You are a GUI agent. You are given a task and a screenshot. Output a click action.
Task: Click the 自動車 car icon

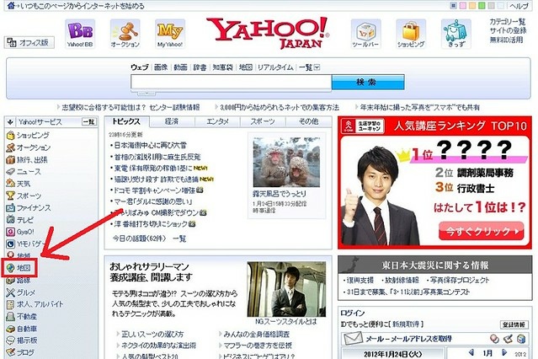[x=11, y=329]
